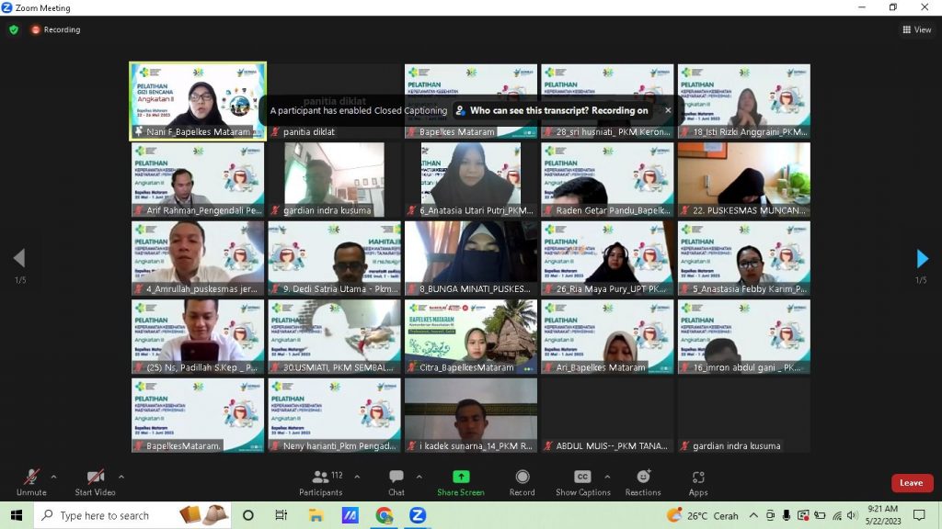Viewport: 942px width, 529px height.
Task: Open the Chat panel
Action: tap(396, 483)
